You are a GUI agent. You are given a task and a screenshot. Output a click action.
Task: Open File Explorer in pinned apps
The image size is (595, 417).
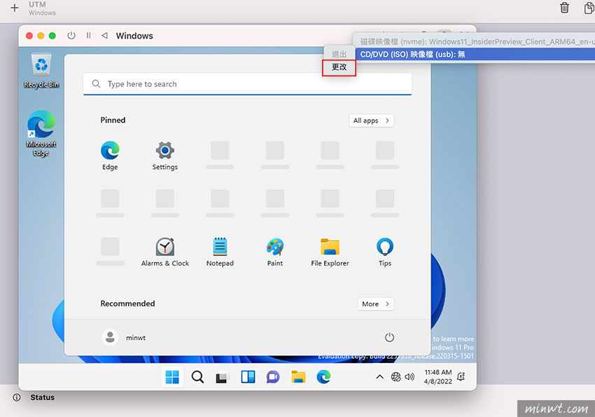[x=330, y=252]
